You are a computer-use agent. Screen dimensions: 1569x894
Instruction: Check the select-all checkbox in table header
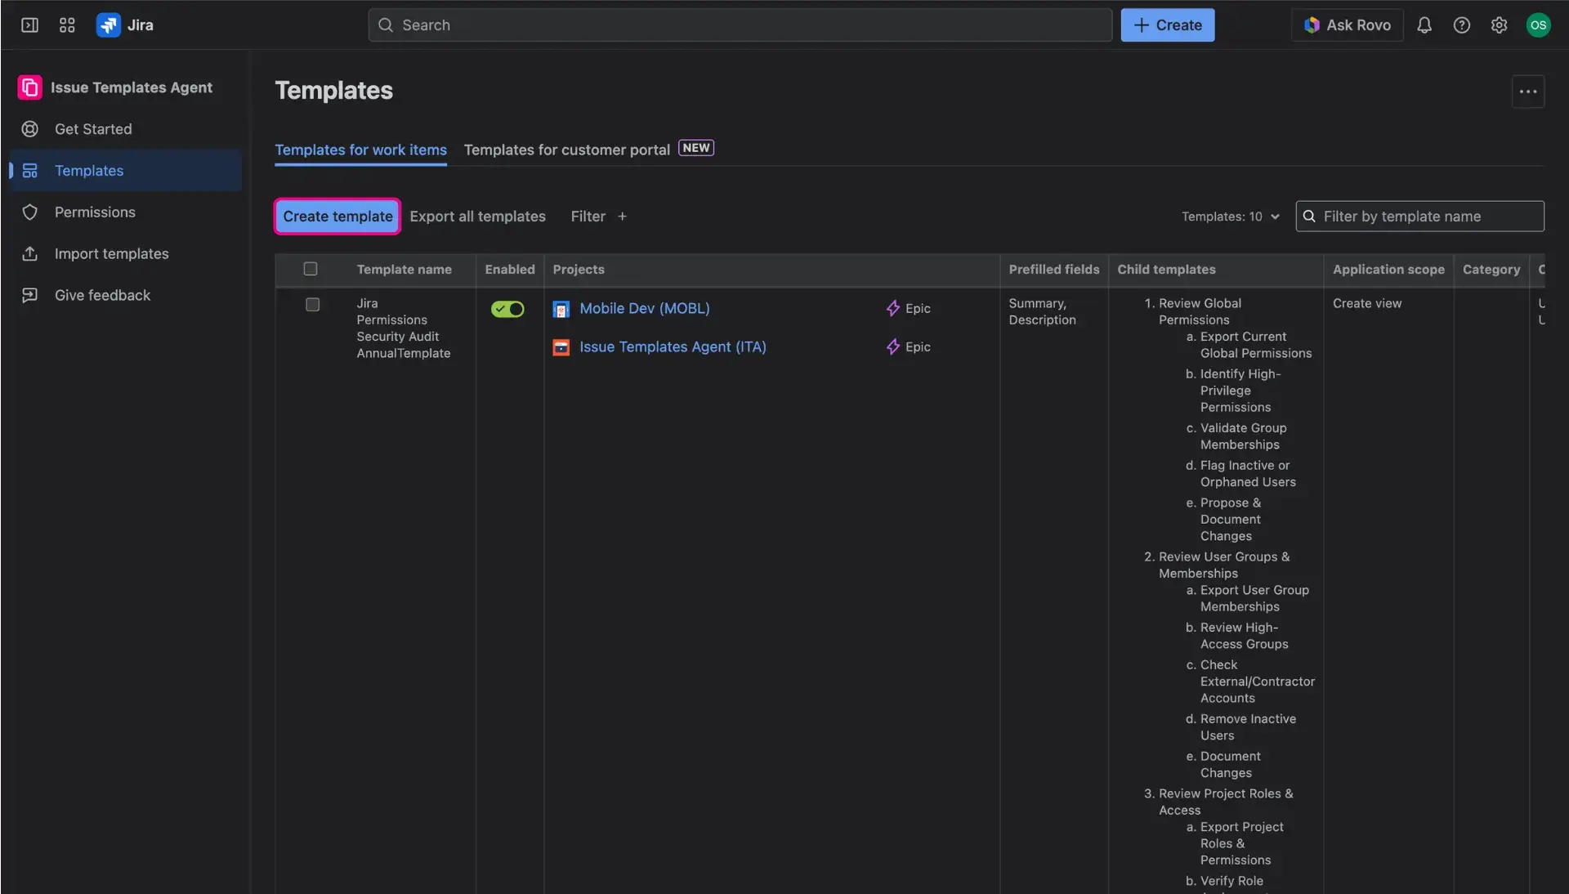coord(311,269)
